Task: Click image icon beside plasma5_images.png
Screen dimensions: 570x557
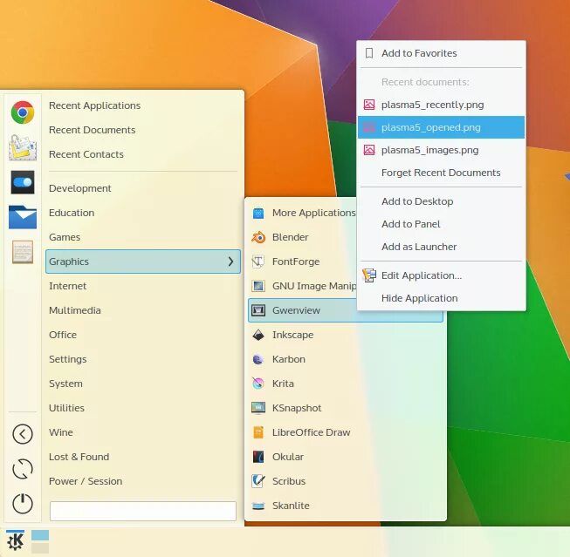Action: point(369,150)
